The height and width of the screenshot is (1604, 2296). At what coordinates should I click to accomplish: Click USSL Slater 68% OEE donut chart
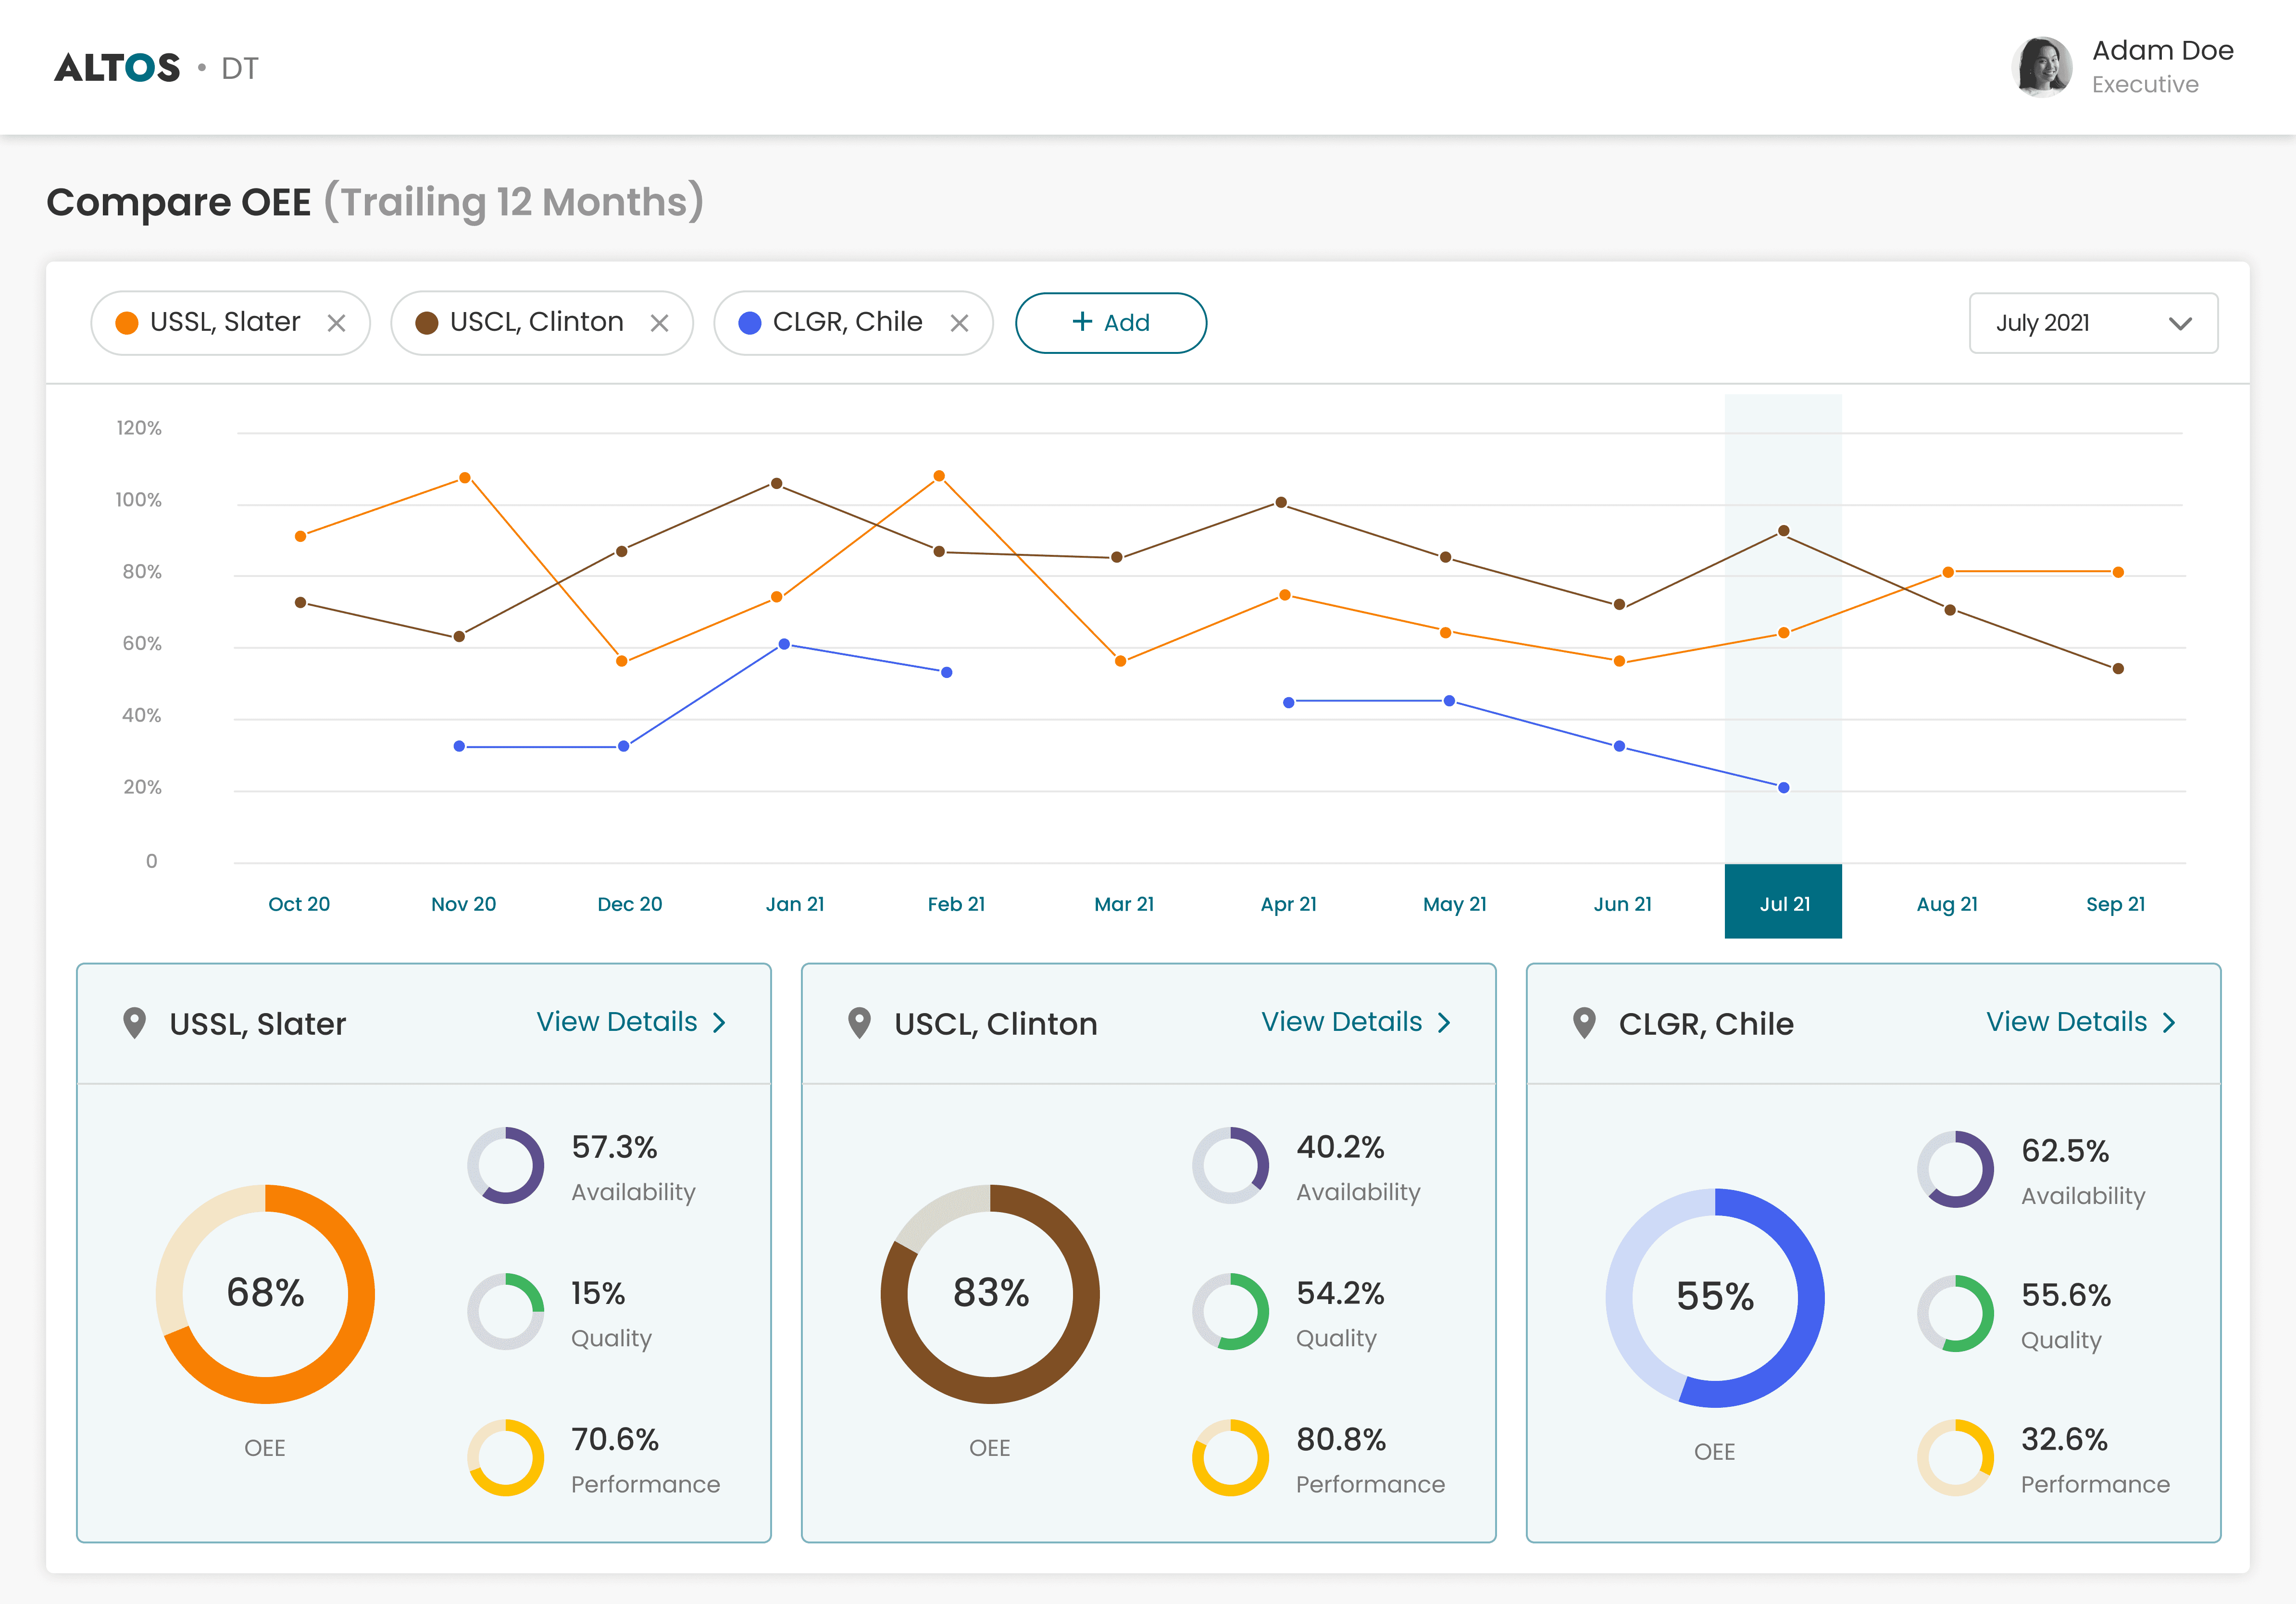pyautogui.click(x=265, y=1293)
